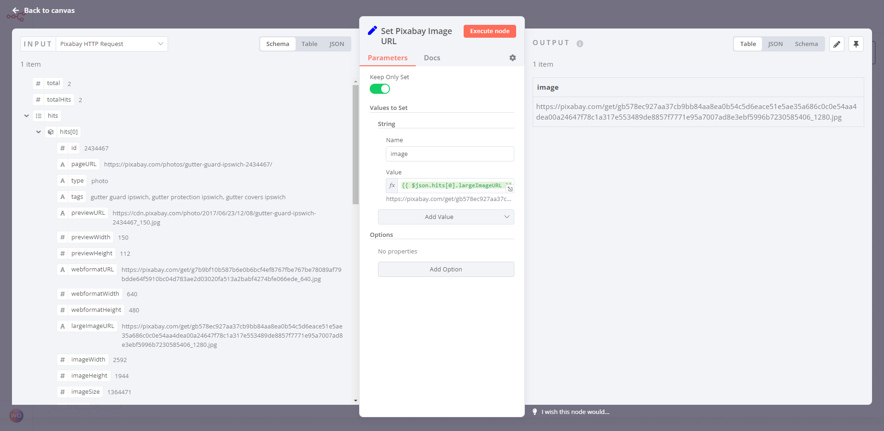Click the pencil icon beside Set Pixabay Image URL
884x431 pixels.
pyautogui.click(x=372, y=30)
